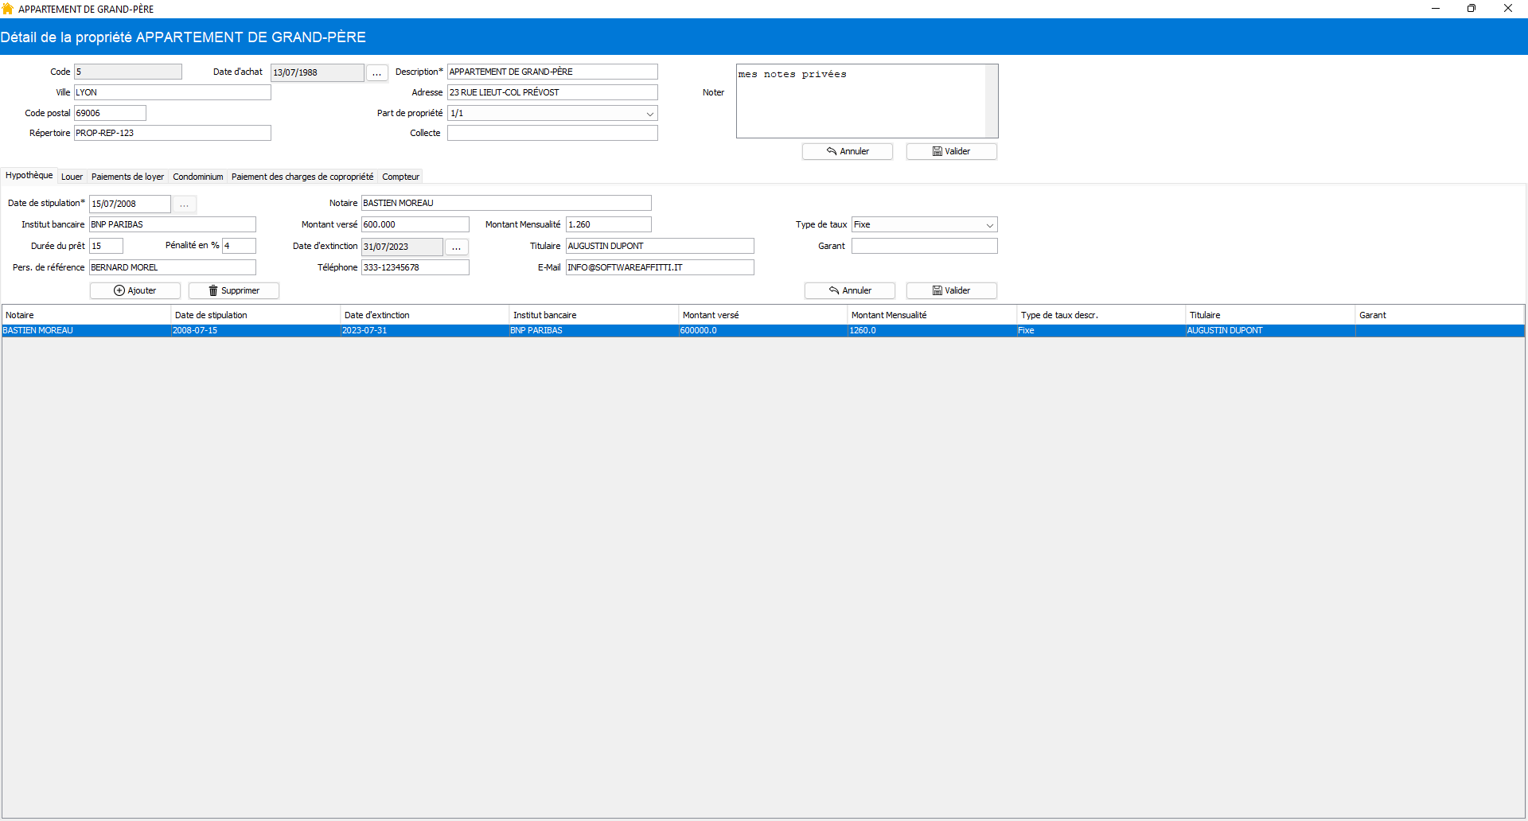Click the Répertoire field
This screenshot has width=1528, height=821.
coord(173,133)
